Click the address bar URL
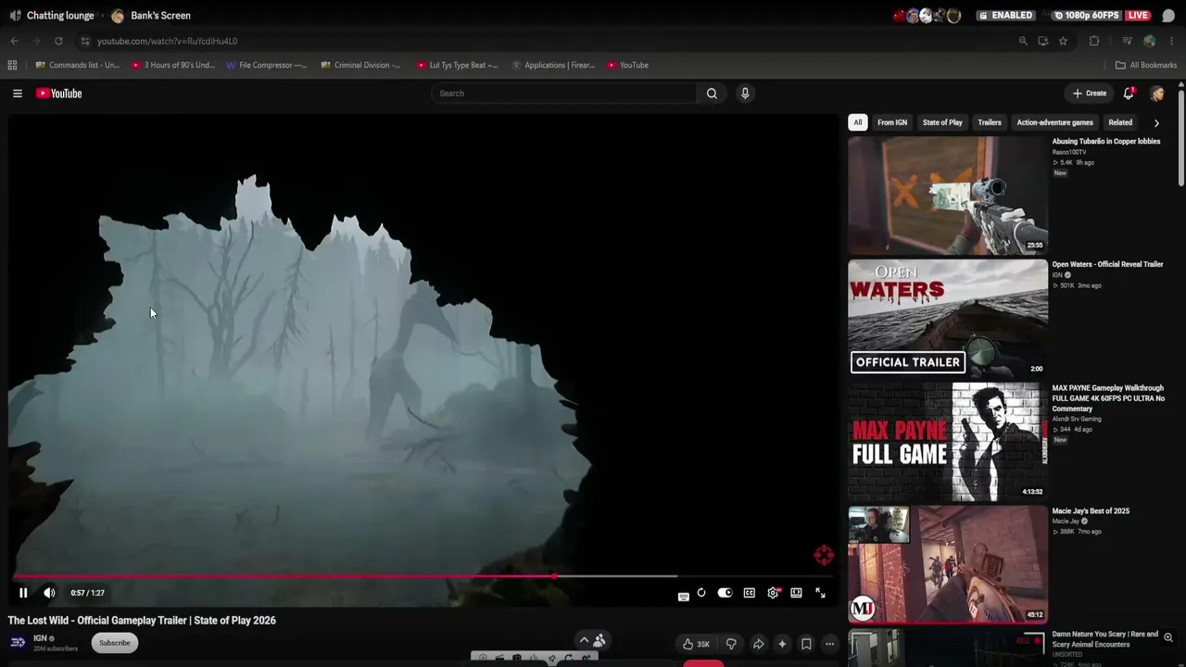 pos(168,41)
